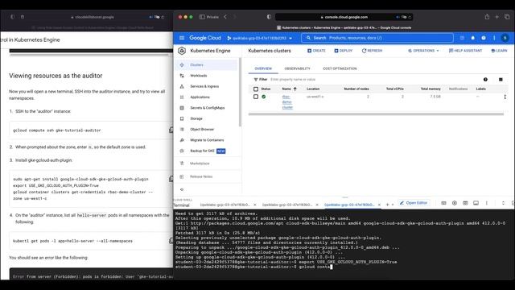Click Cloud Shell session display icon
Screen dimensions: 515x290
coord(476,203)
